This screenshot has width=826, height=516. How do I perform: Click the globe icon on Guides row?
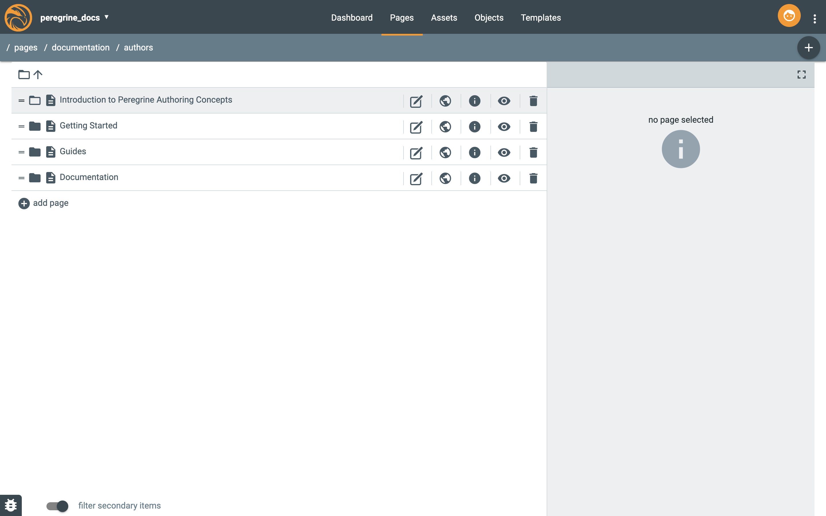[x=445, y=153]
